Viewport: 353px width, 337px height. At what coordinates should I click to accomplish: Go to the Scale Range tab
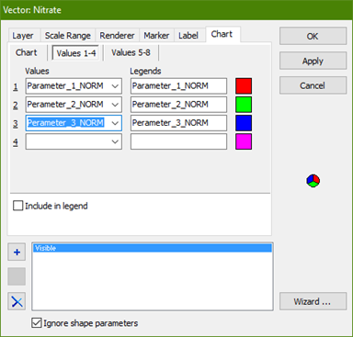[x=68, y=36]
